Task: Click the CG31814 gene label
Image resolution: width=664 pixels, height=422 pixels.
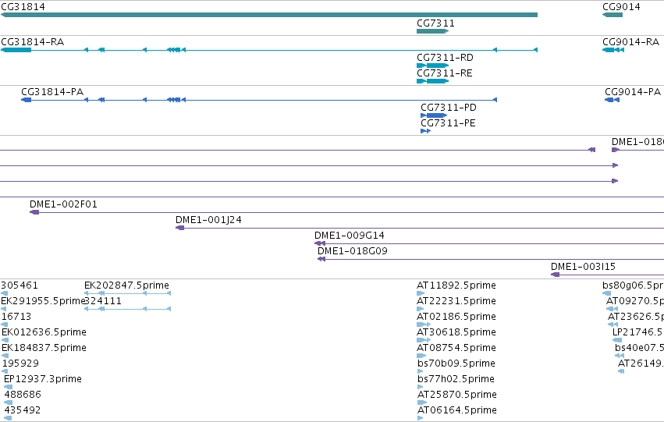Action: 23,7
